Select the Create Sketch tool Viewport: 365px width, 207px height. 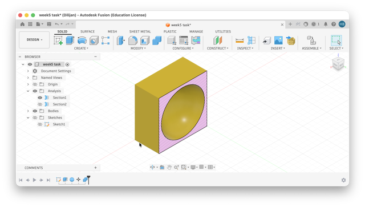coord(58,40)
